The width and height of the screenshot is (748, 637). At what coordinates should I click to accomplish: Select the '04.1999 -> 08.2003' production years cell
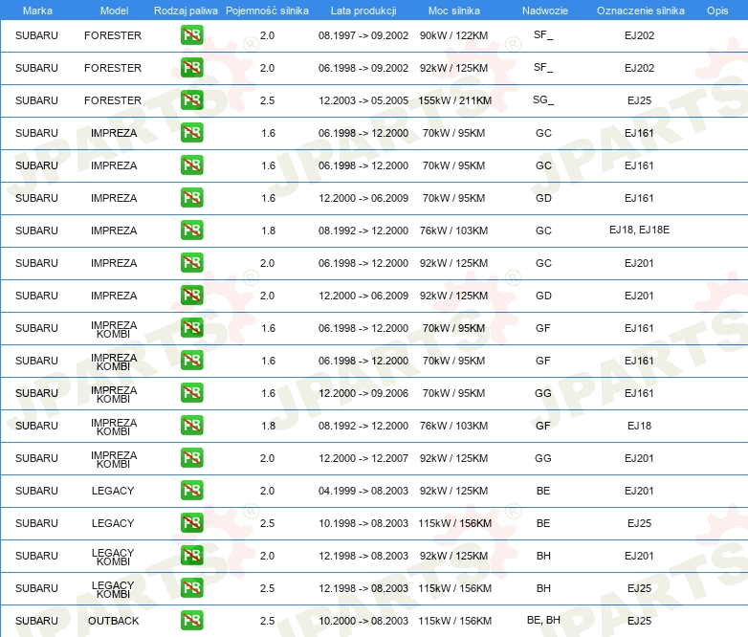(363, 491)
